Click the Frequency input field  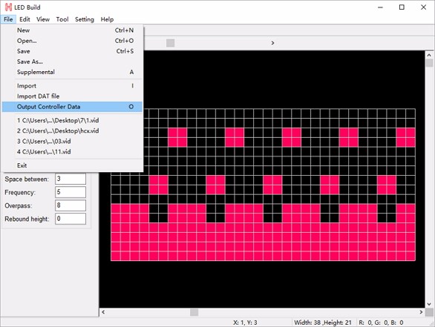point(71,192)
